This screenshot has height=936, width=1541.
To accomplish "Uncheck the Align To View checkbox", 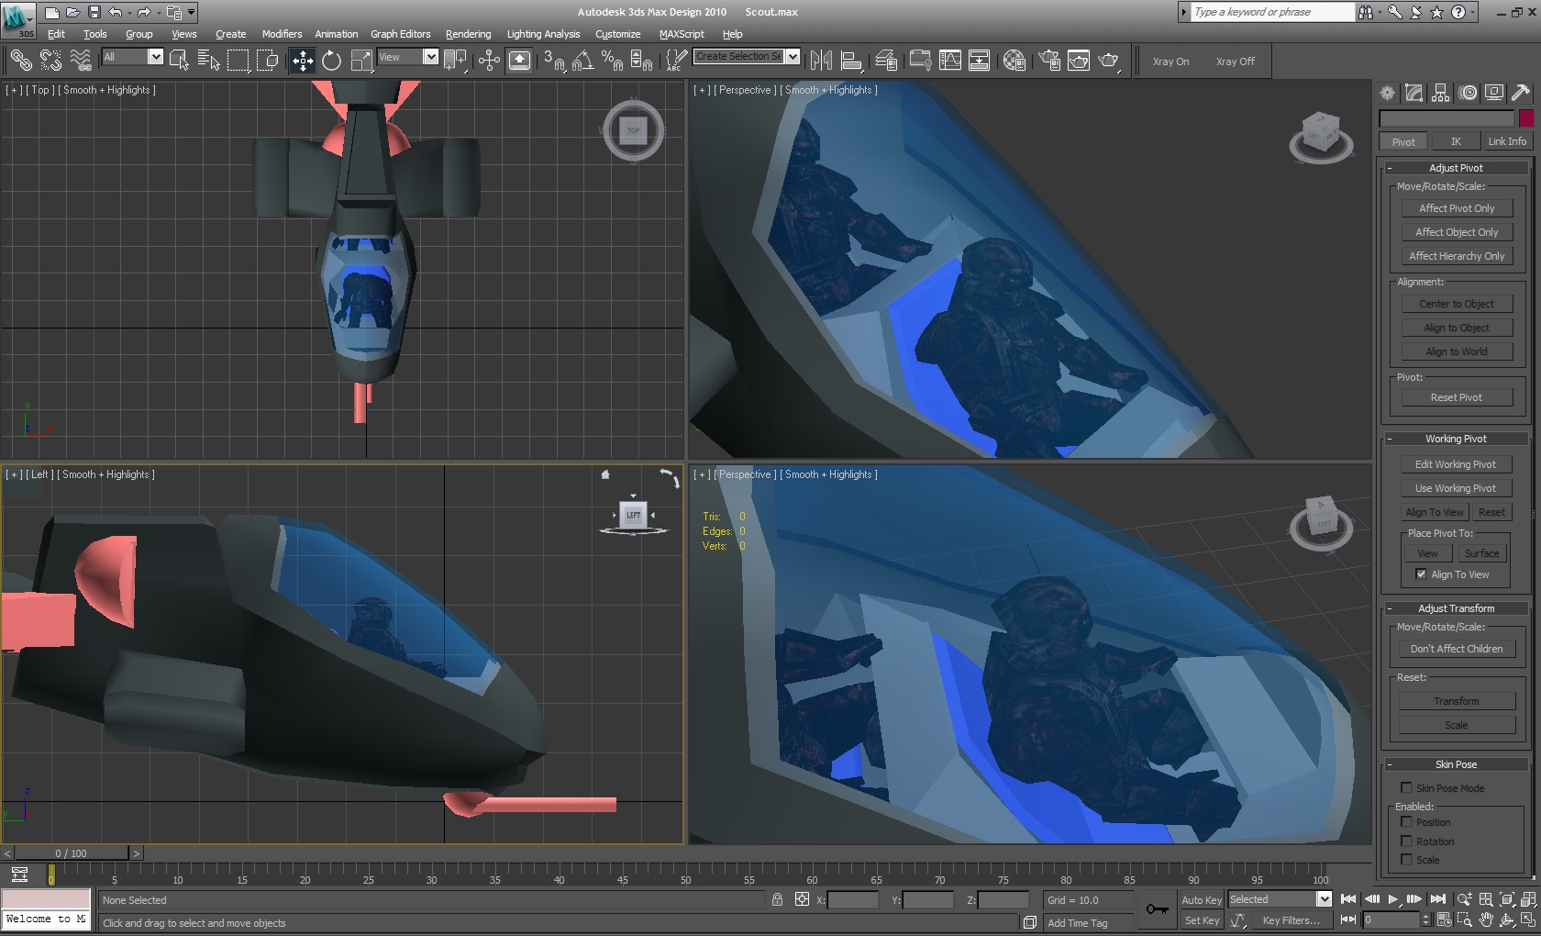I will (1421, 574).
